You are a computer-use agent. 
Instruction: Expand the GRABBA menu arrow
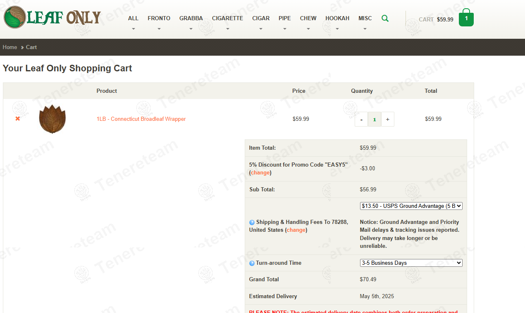(x=191, y=29)
